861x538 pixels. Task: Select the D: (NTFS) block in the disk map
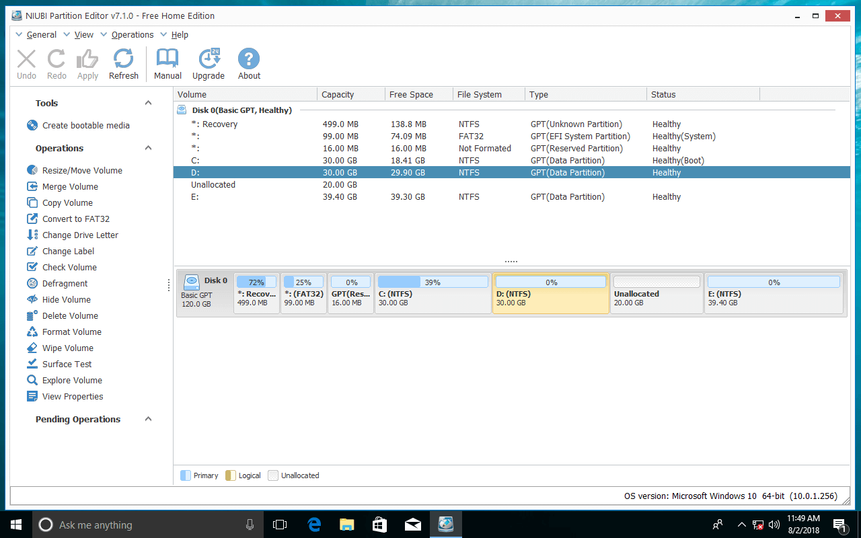[551, 293]
